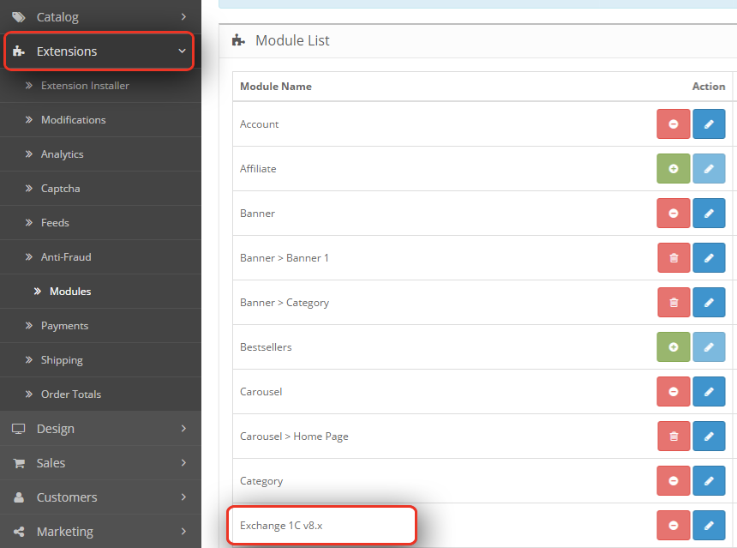Edit the Account module
This screenshot has height=548, width=737.
709,124
